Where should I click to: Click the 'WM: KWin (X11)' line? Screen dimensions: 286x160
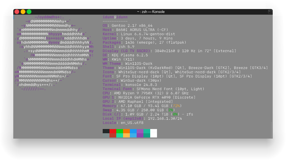[x=118, y=59]
